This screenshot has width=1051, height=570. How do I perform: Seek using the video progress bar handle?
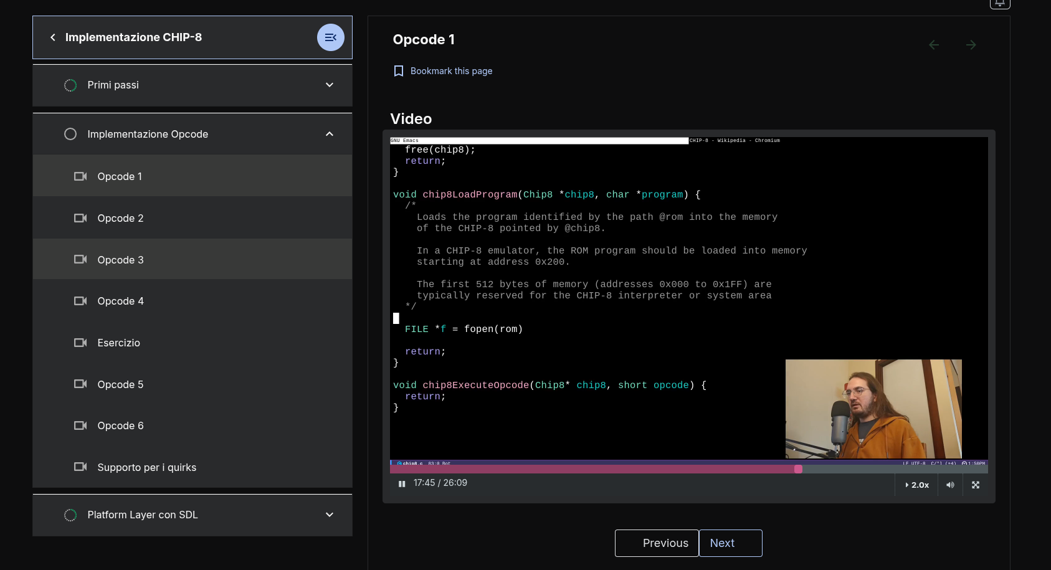tap(798, 469)
